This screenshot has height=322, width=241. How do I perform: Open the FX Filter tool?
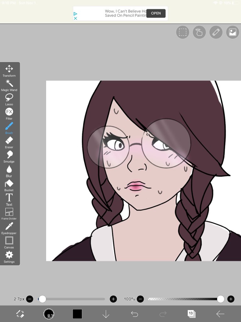(x=9, y=114)
